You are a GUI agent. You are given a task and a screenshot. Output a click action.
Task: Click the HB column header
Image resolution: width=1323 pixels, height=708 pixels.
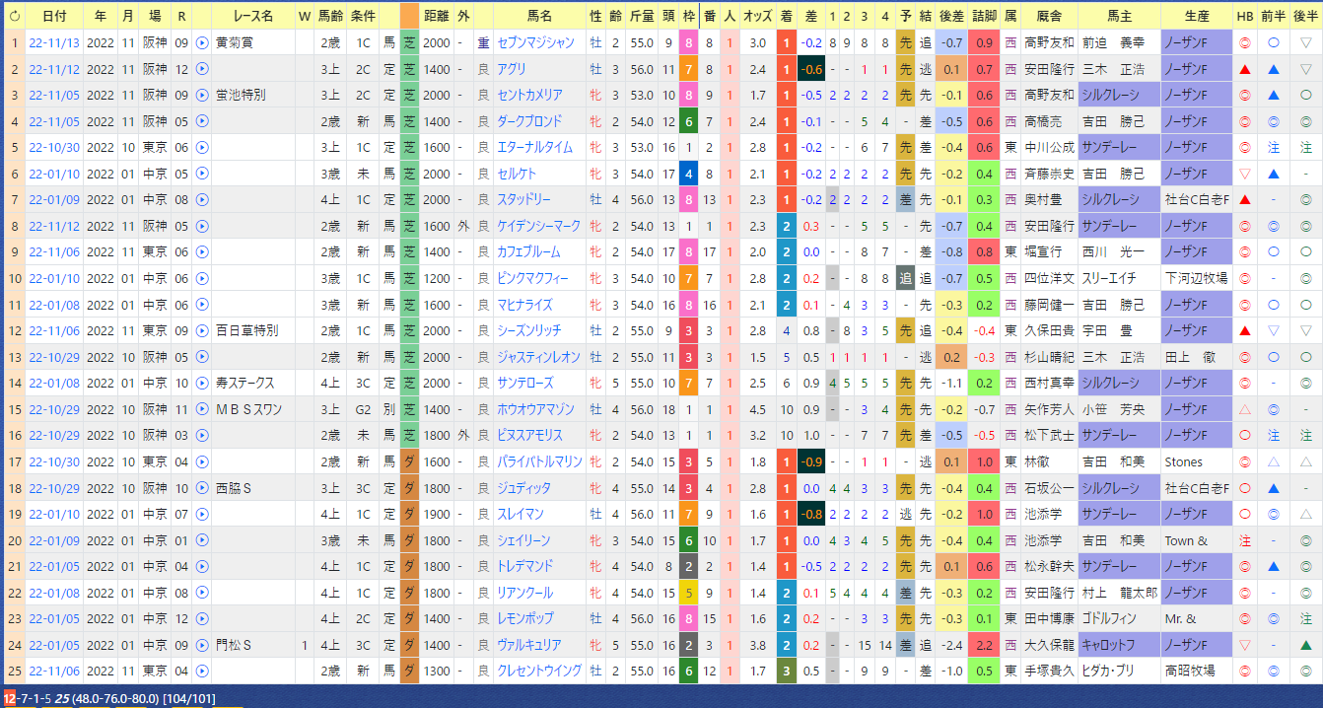coord(1245,17)
